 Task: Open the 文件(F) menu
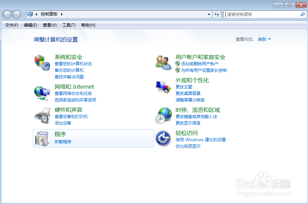(x=12, y=25)
